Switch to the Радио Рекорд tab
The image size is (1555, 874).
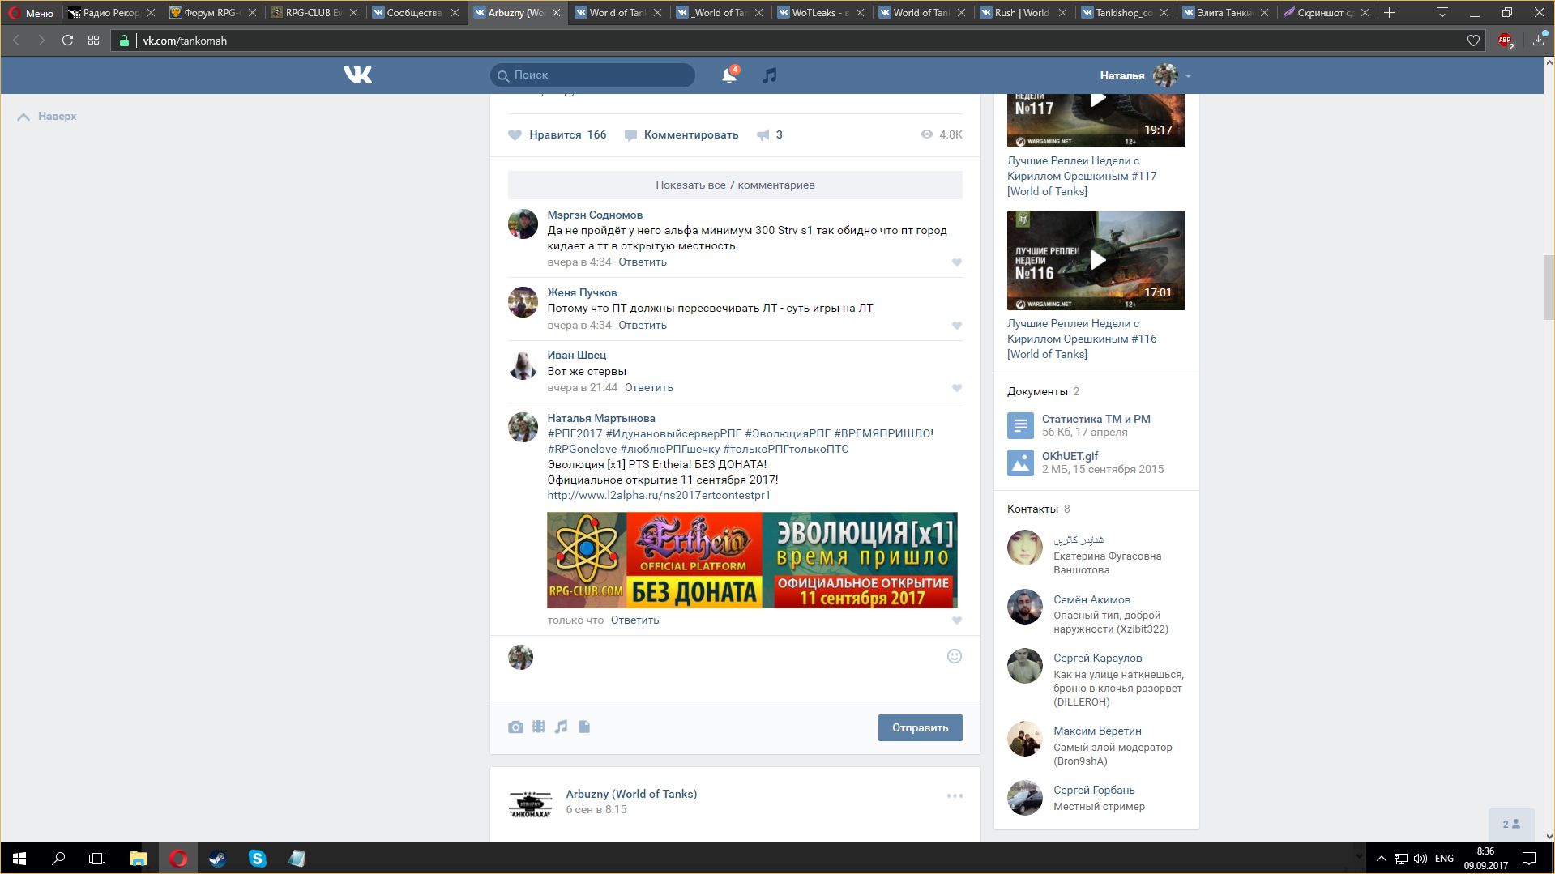coord(111,13)
